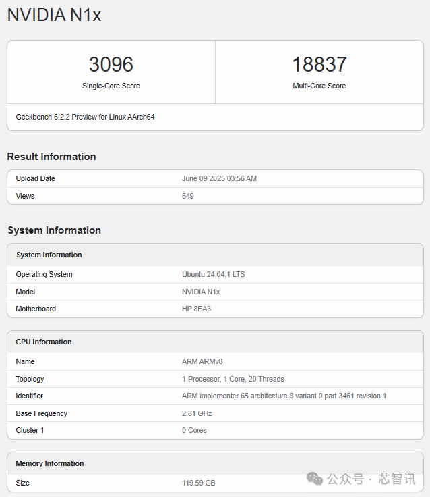Click the Model value NVIDIA N1x
430x497 pixels.
201,292
